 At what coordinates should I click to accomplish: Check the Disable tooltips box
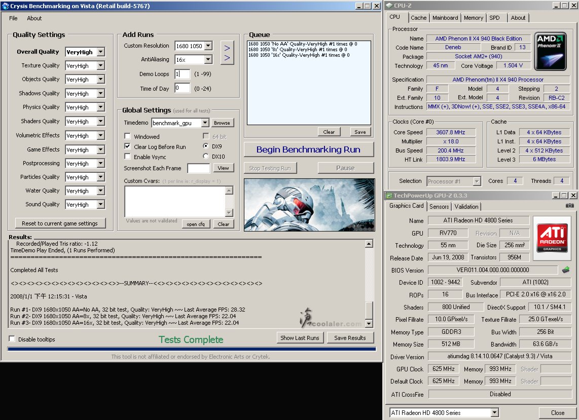point(12,339)
